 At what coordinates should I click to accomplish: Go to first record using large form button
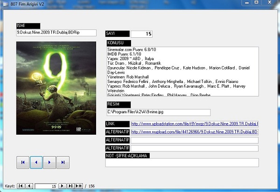[23, 162]
